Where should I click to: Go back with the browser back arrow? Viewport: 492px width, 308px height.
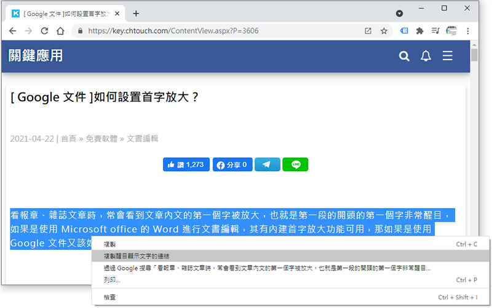coord(12,31)
